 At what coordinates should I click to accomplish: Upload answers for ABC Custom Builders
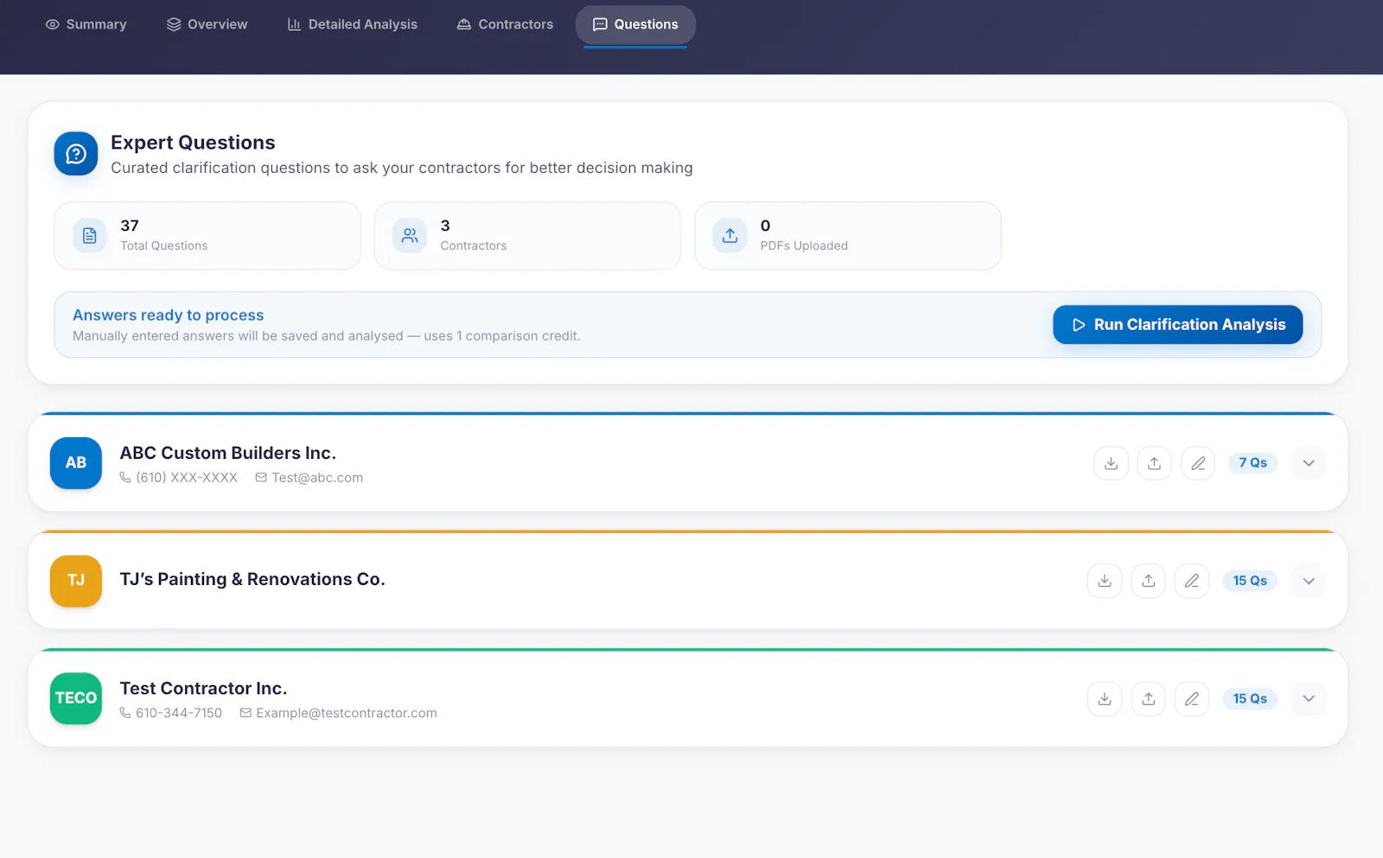point(1154,463)
